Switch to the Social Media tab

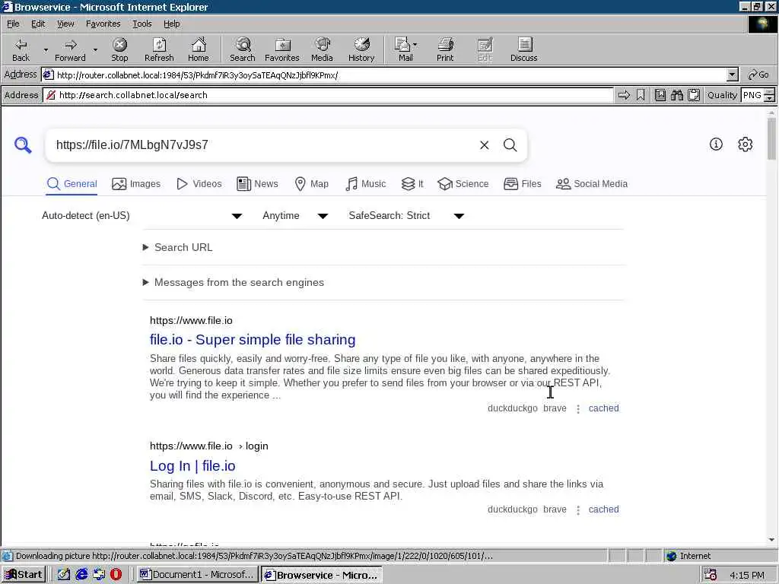tap(592, 184)
